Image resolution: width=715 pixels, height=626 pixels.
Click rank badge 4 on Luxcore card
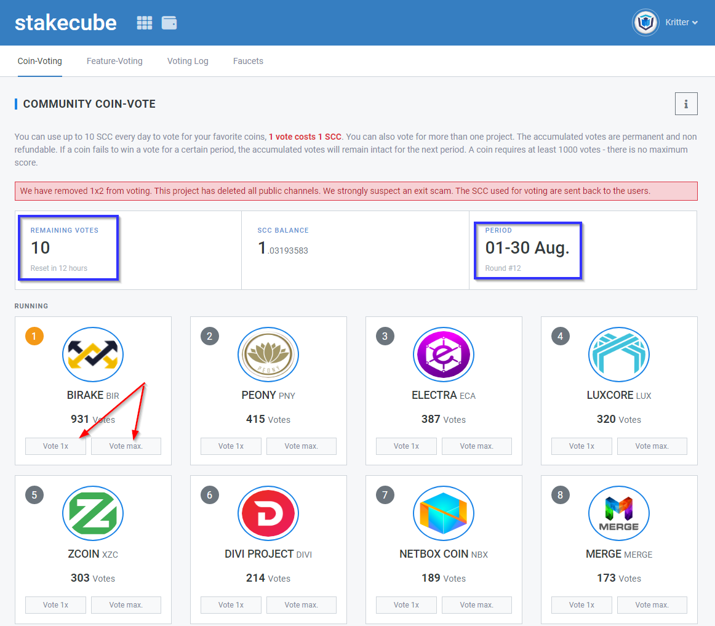click(561, 336)
